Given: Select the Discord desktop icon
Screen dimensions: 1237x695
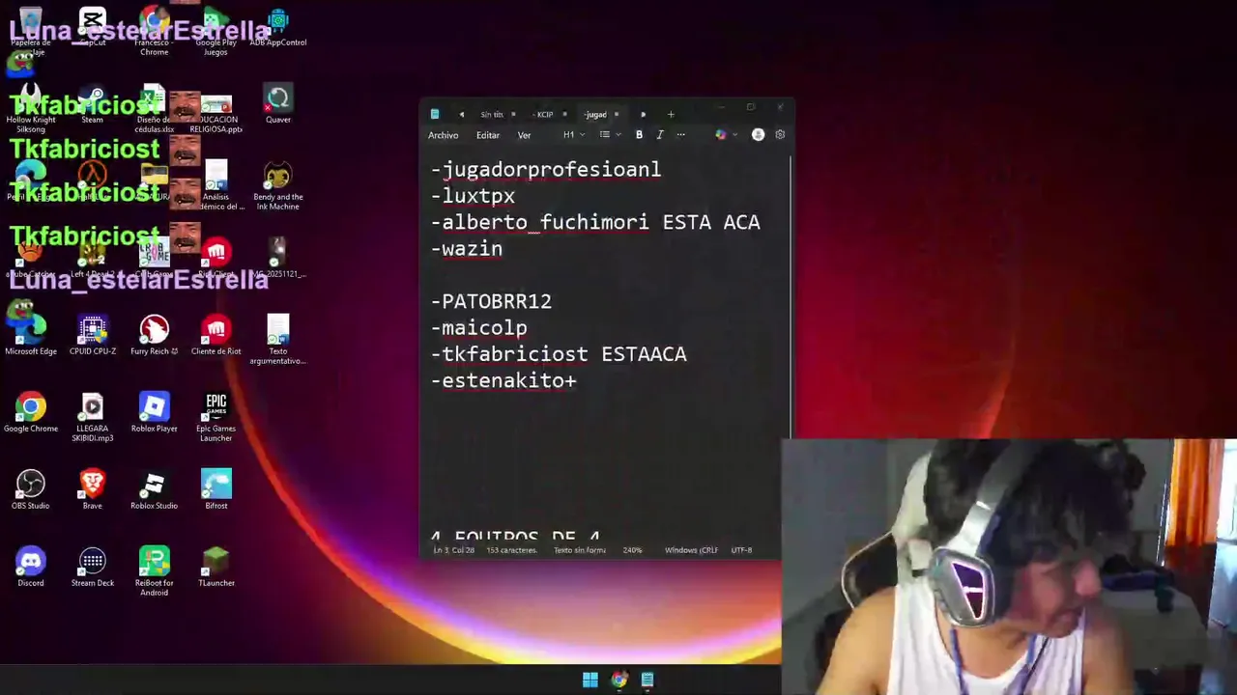Looking at the screenshot, I should (x=31, y=568).
